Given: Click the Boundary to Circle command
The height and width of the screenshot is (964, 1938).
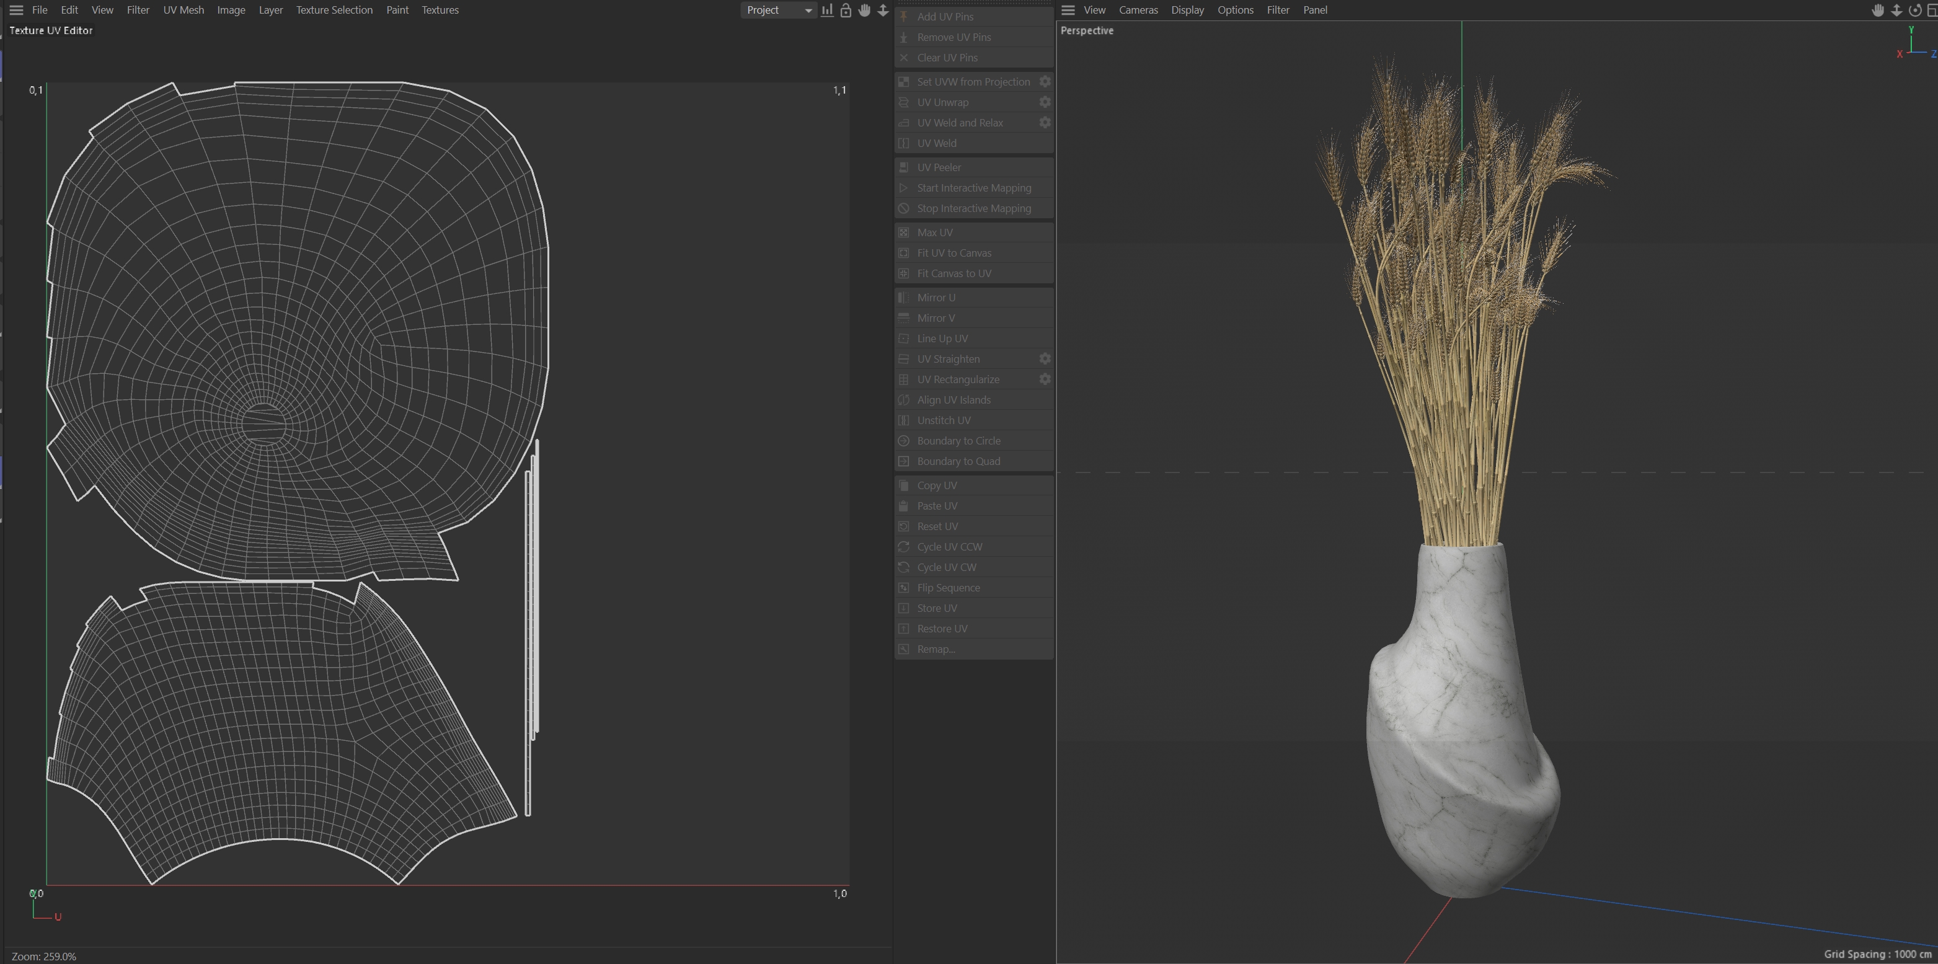Looking at the screenshot, I should 958,441.
